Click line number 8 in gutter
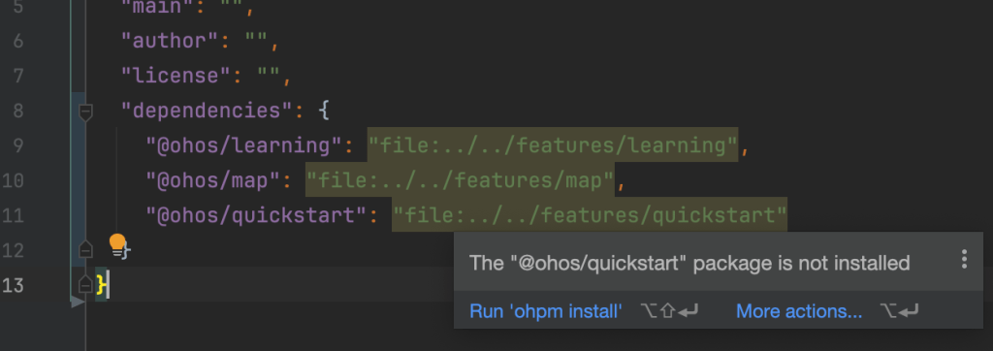Viewport: 993px width, 351px height. [x=17, y=111]
